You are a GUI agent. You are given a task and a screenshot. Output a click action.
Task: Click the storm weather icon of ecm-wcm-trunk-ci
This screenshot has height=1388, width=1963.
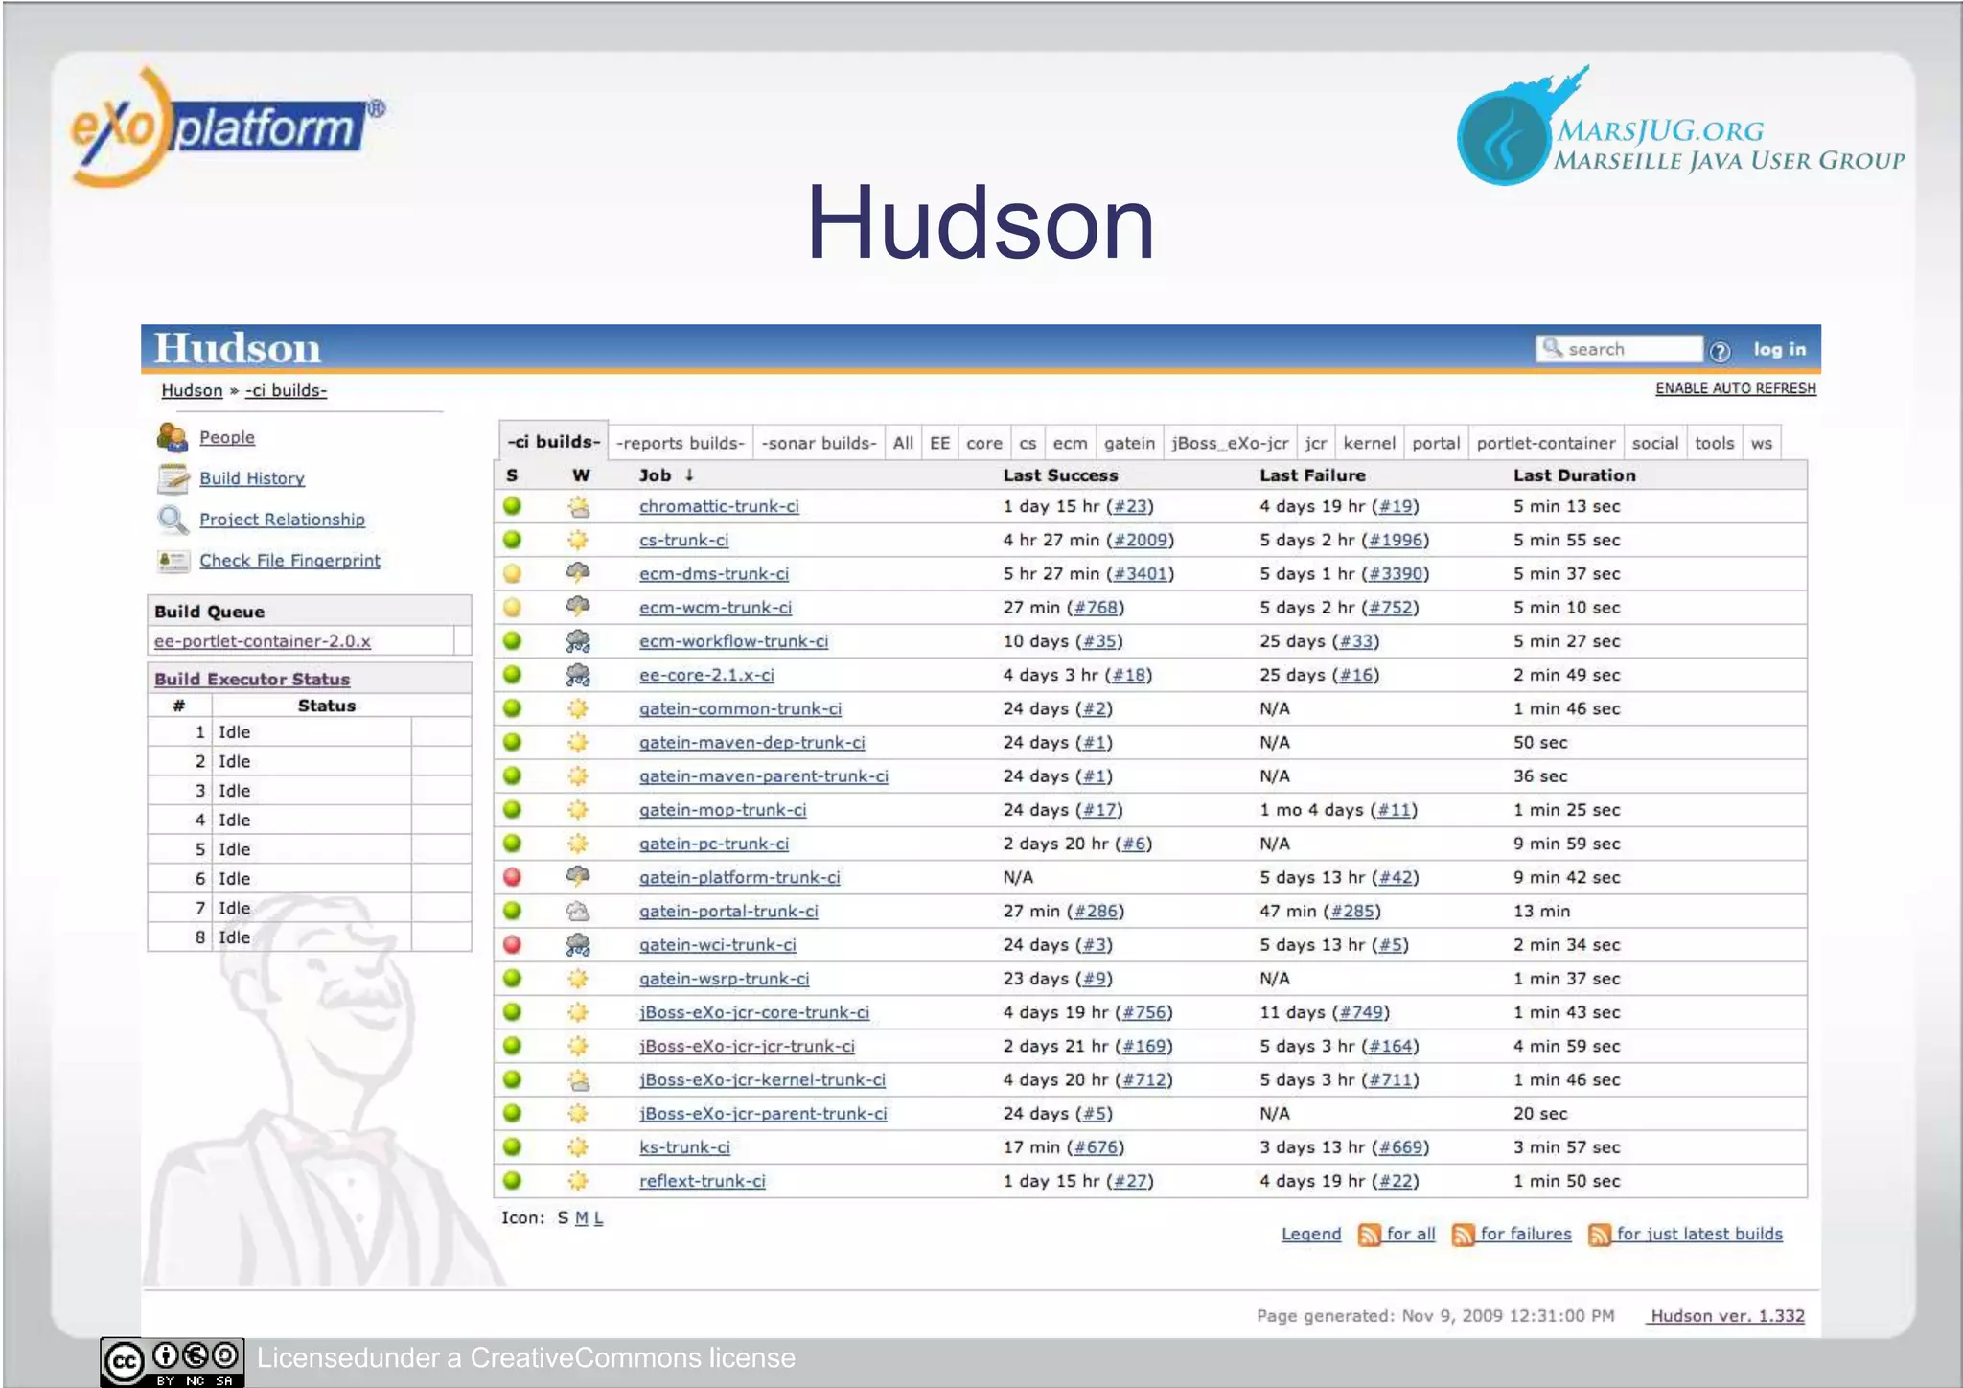click(578, 607)
